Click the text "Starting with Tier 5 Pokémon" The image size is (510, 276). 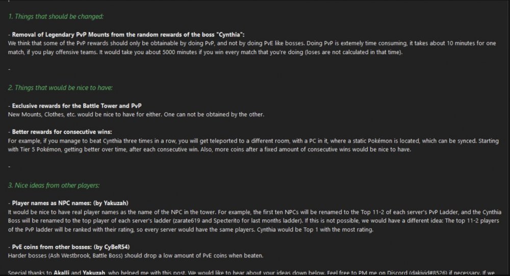pyautogui.click(x=31, y=149)
